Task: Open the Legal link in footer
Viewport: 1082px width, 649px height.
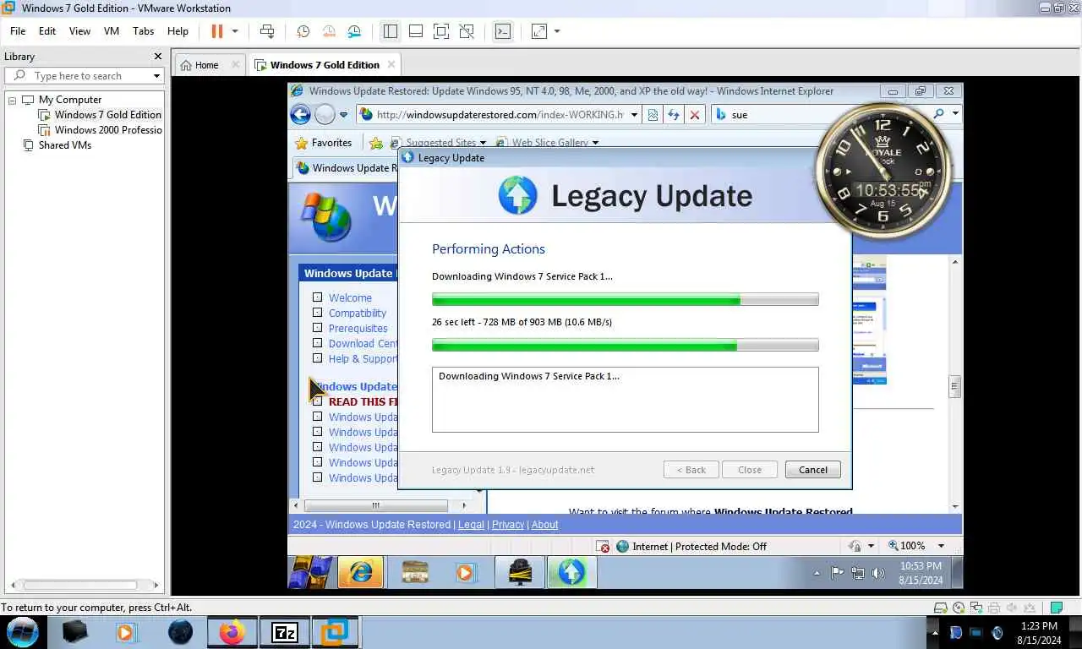Action: [471, 525]
